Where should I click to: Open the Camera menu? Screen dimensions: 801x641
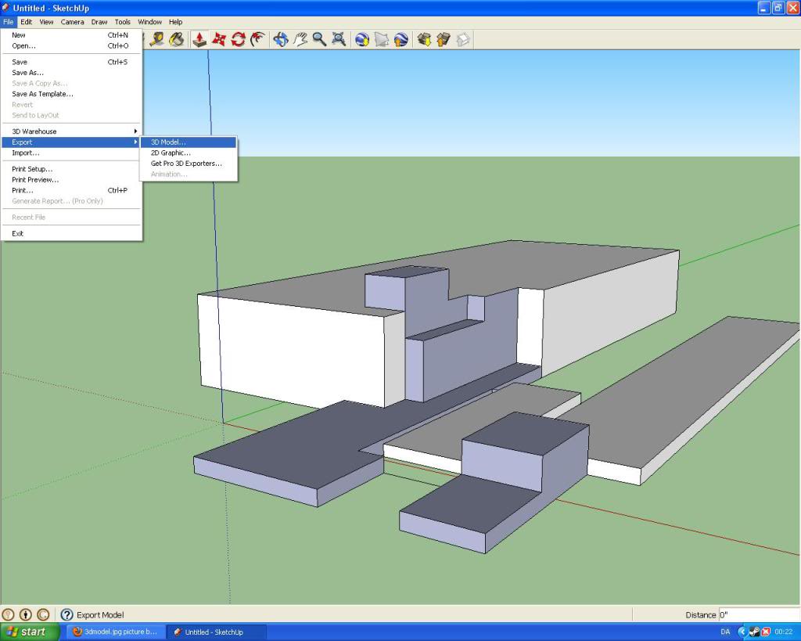(x=73, y=22)
